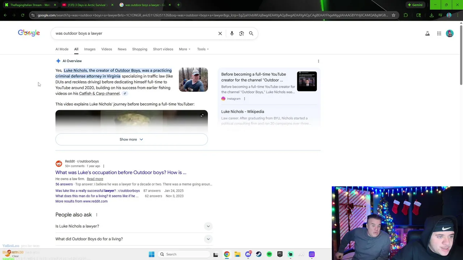Open a new browser tab
The image size is (463, 260).
coord(178,5)
